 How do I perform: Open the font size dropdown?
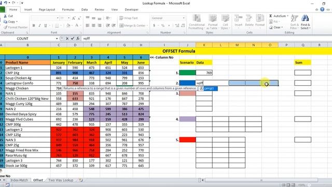(68, 18)
